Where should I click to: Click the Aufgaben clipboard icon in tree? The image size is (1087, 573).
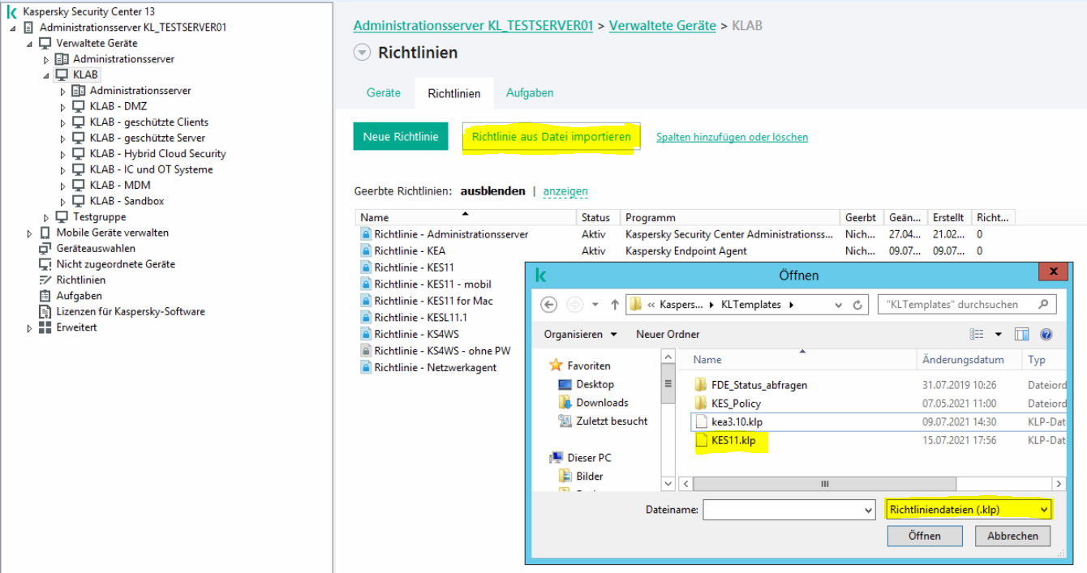[x=45, y=296]
